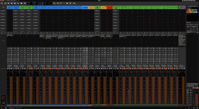This screenshot has width=199, height=109.
Task: Open Master track output routing dropdown
Action: point(182,67)
